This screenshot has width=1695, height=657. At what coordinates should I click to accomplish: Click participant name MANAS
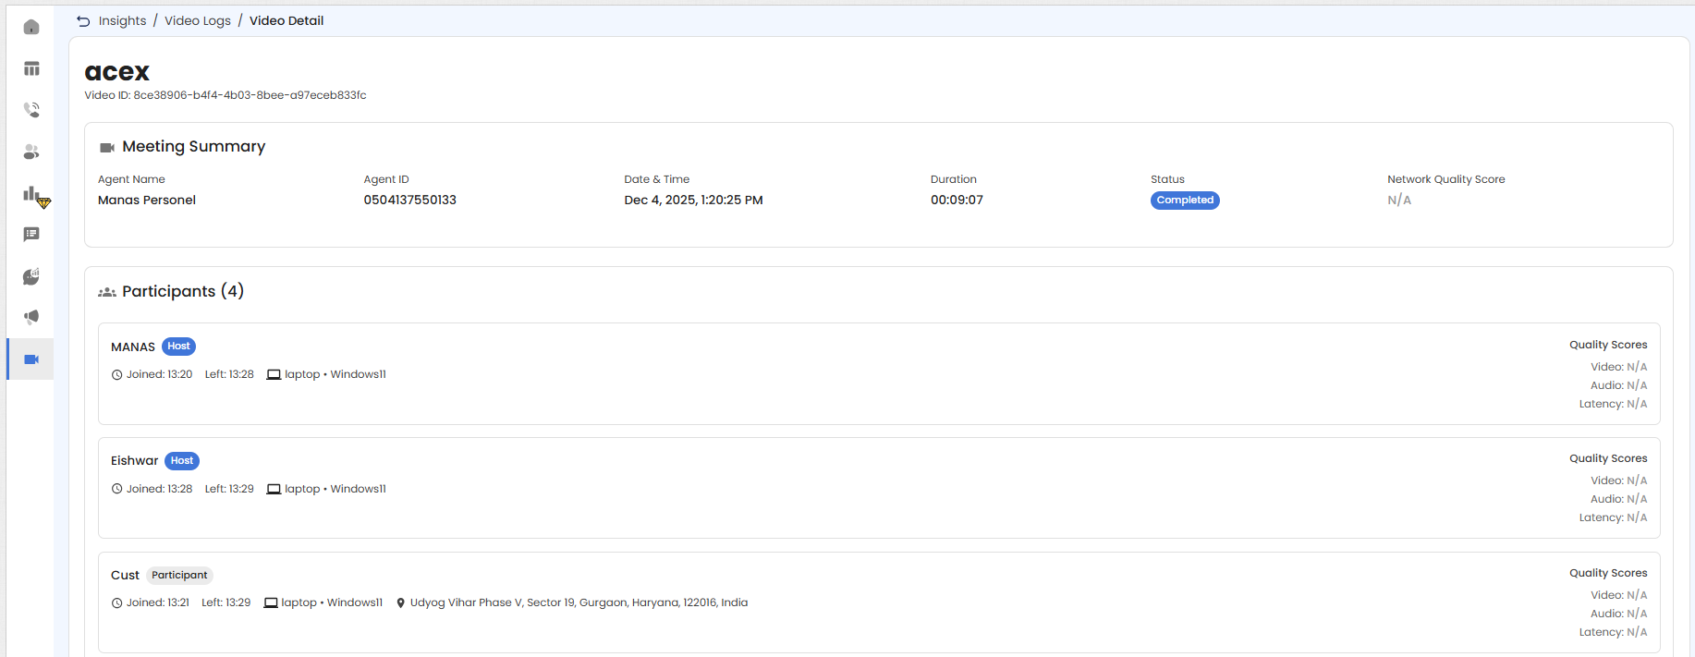(x=133, y=347)
